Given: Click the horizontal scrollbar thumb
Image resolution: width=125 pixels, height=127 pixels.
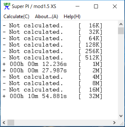Looking at the screenshot, I should pyautogui.click(x=11, y=123).
